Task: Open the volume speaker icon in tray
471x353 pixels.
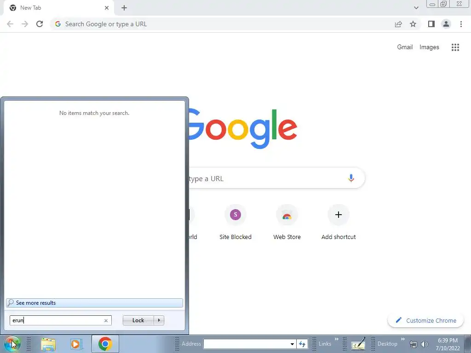Action: [425, 344]
